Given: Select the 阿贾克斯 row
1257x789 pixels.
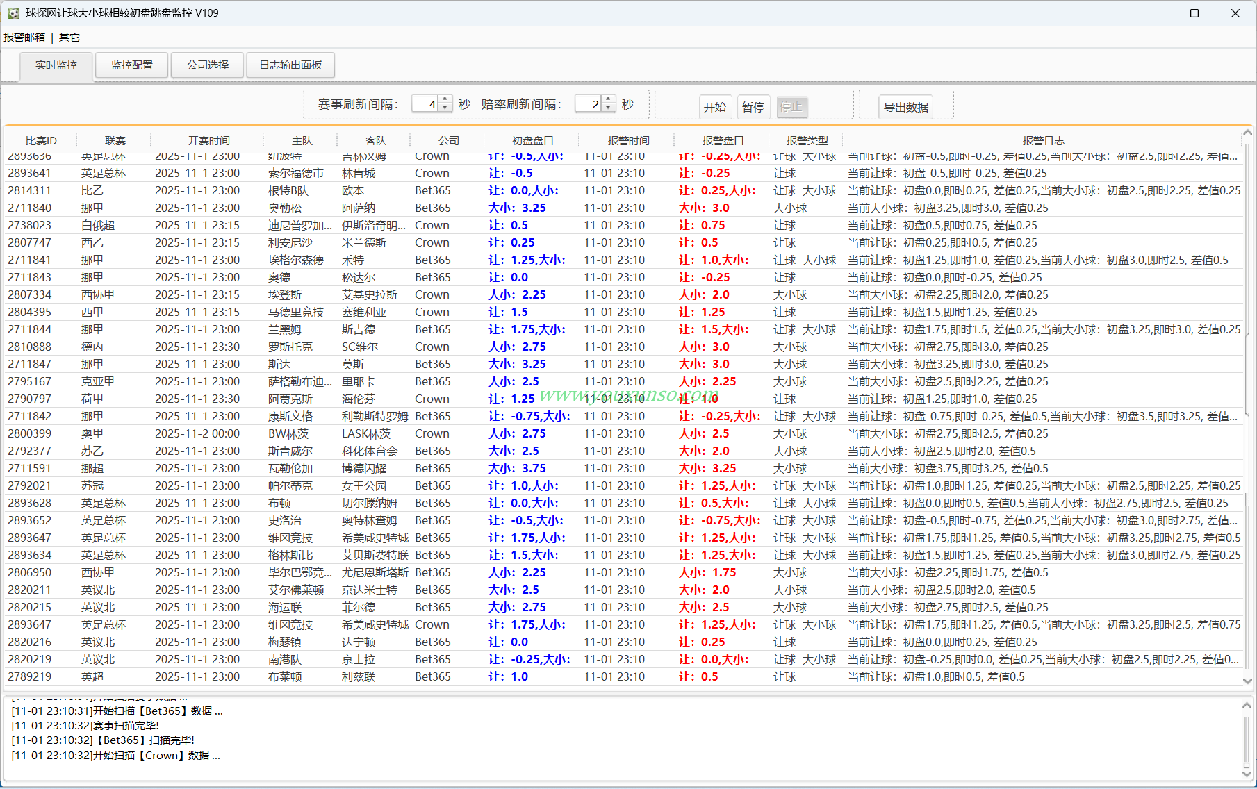Looking at the screenshot, I should point(623,399).
